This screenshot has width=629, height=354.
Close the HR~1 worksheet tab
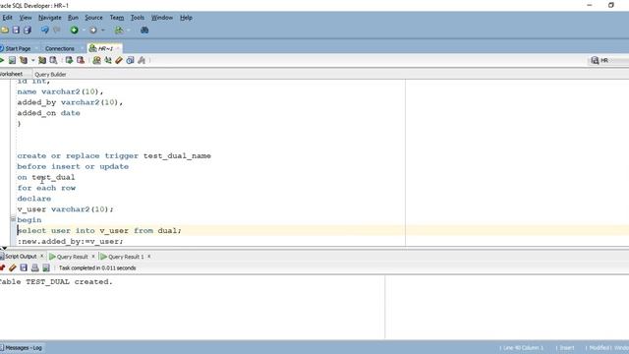118,48
